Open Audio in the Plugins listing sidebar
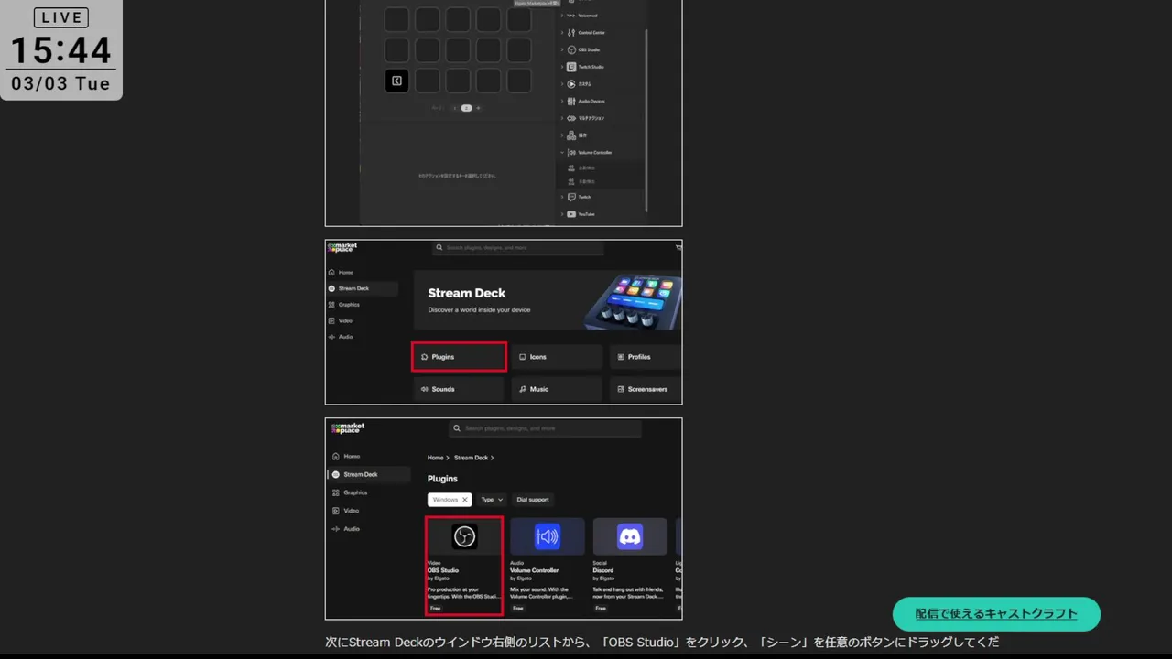The height and width of the screenshot is (659, 1172). (346, 529)
